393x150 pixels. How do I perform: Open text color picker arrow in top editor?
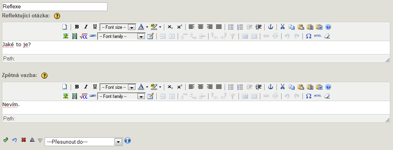click(147, 27)
